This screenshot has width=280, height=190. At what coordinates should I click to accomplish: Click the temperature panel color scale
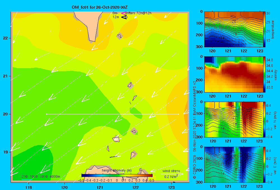[x=264, y=29]
